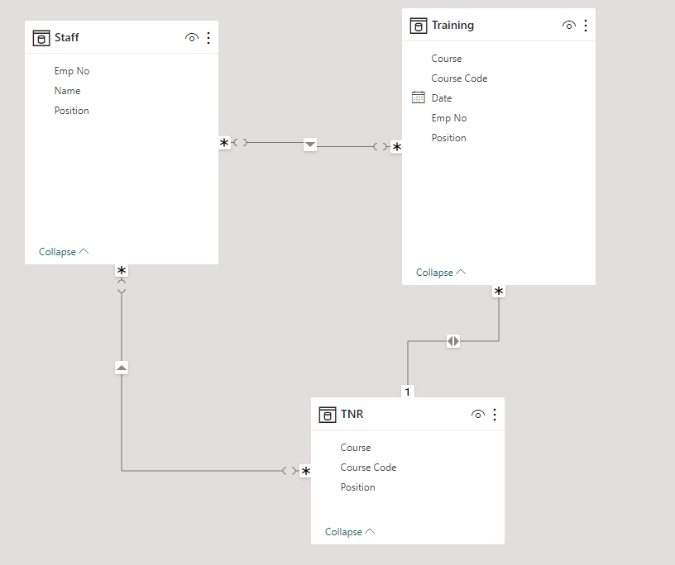Select Staff–Training relationship filter direction arrow
The width and height of the screenshot is (675, 565).
[x=310, y=145]
